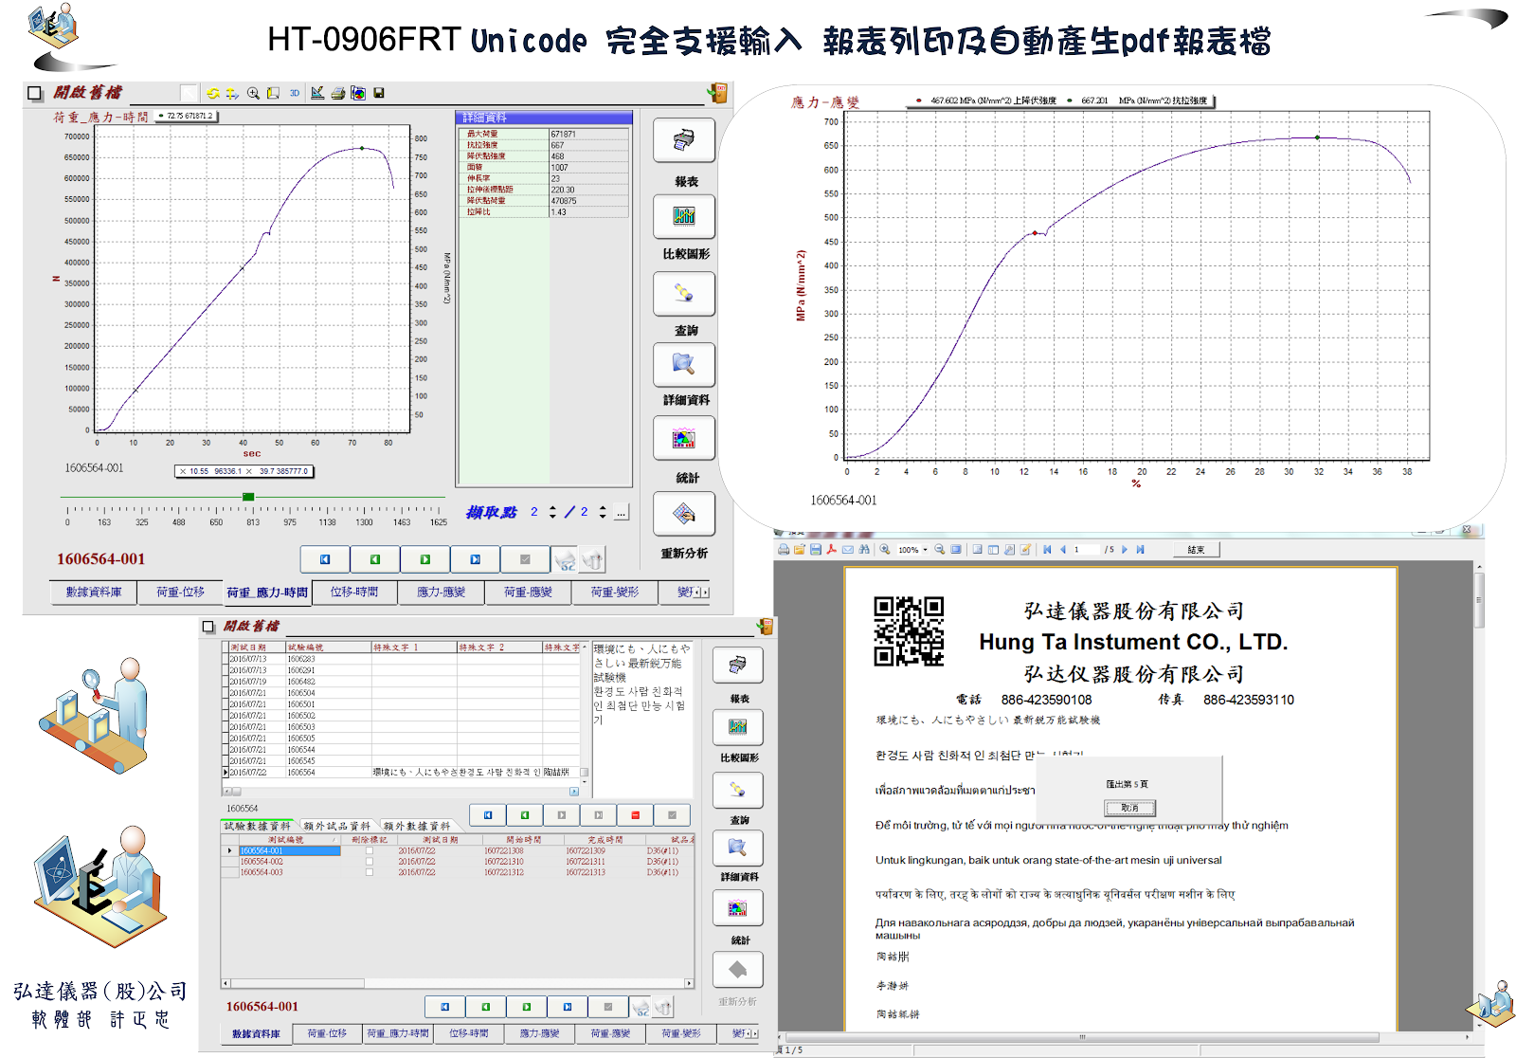Open the 額外試品資料 tab in lower window
1516x1058 pixels.
tap(337, 826)
